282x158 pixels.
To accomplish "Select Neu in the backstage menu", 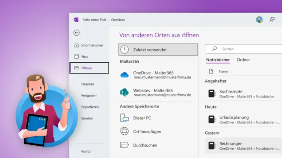I will (85, 57).
